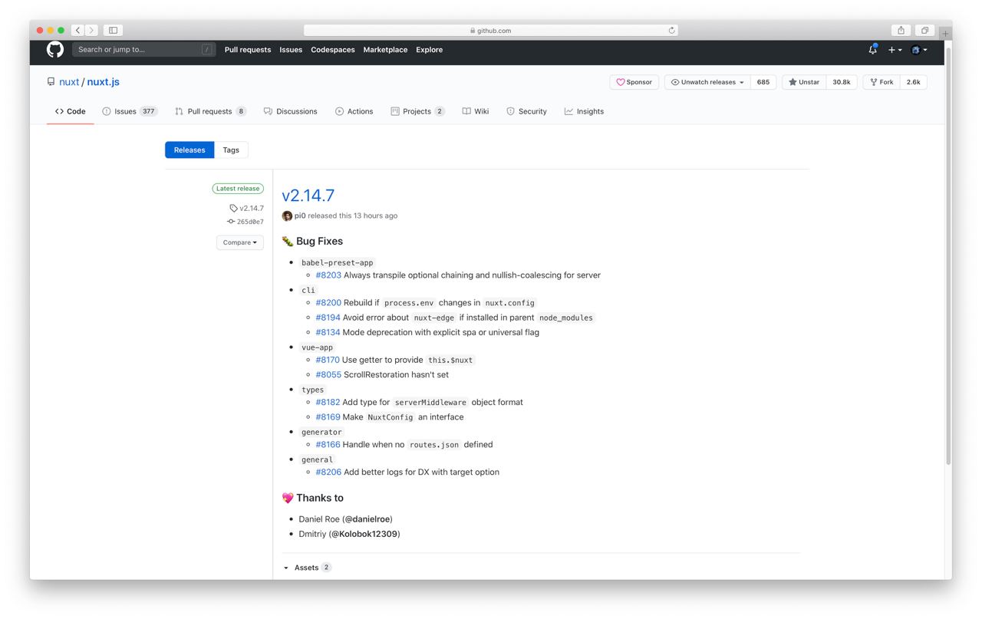Open pull request #8134
The height and width of the screenshot is (619, 982).
coord(328,333)
